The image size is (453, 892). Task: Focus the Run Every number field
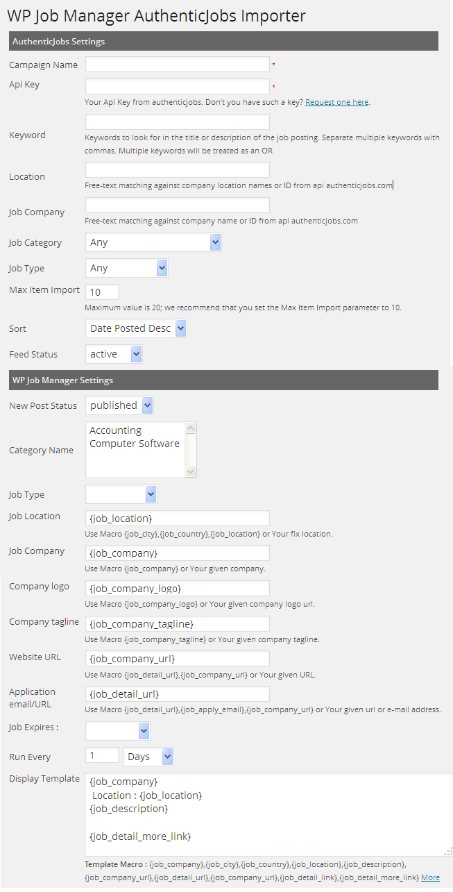coord(102,755)
